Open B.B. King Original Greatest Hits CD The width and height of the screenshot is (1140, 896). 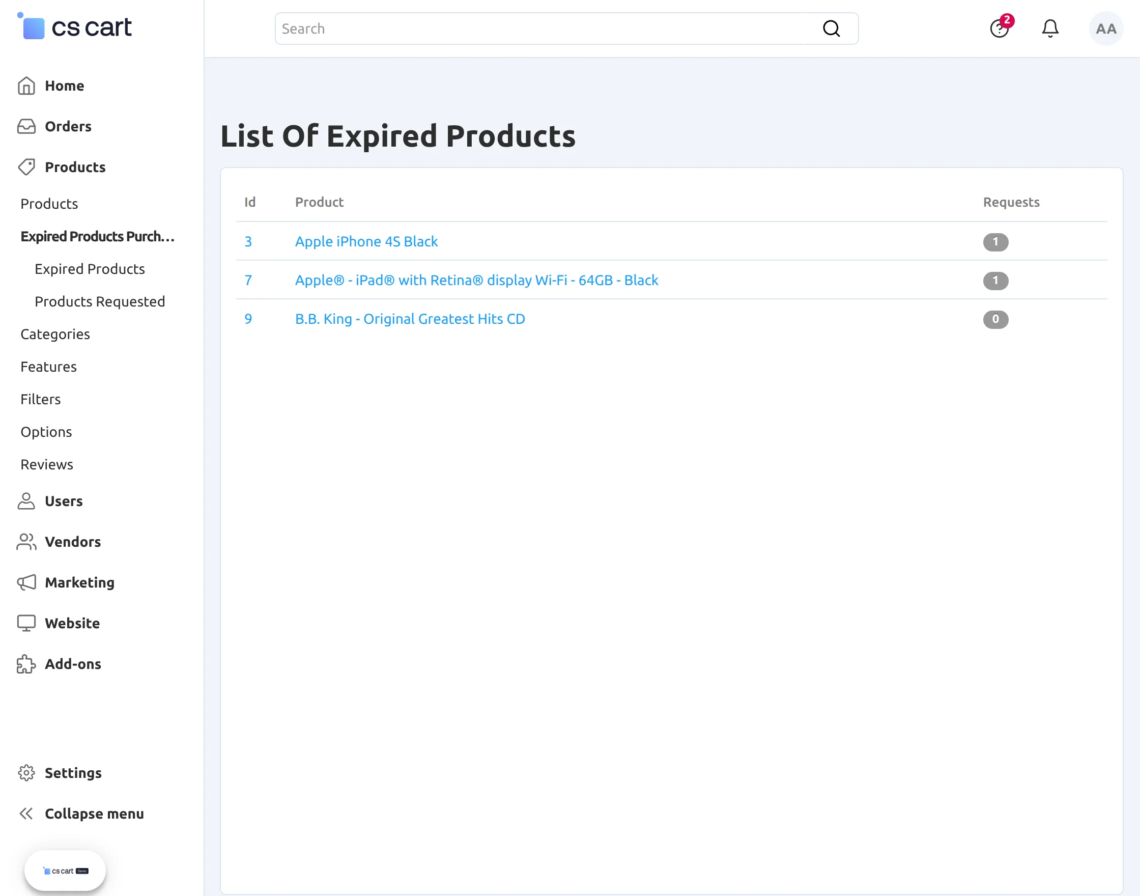(x=410, y=319)
